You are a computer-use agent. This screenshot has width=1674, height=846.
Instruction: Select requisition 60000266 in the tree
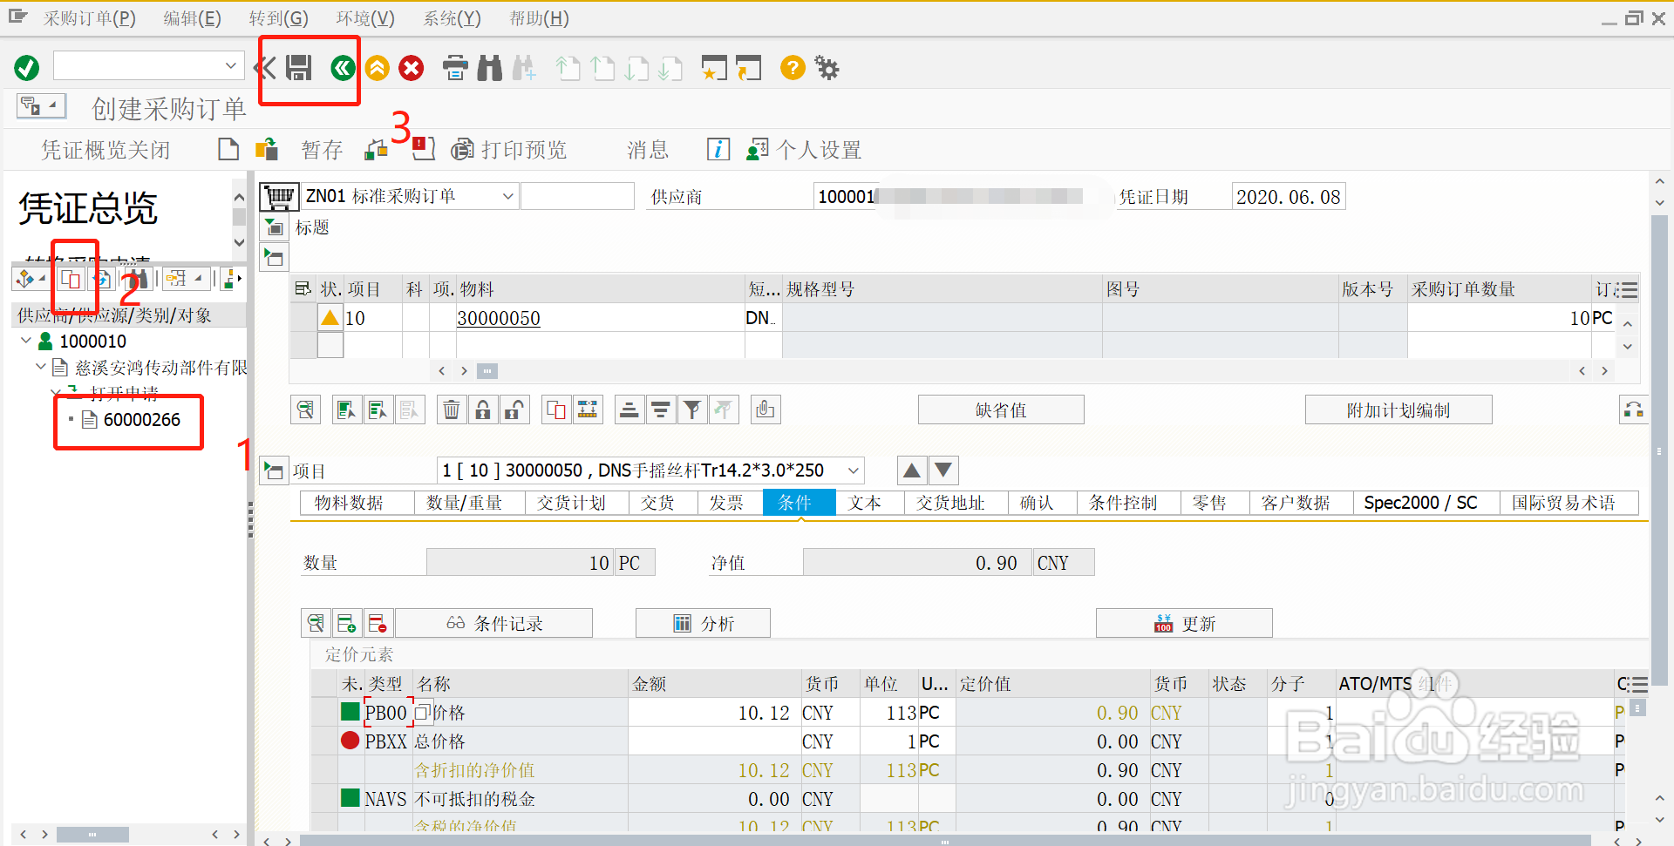tap(141, 420)
